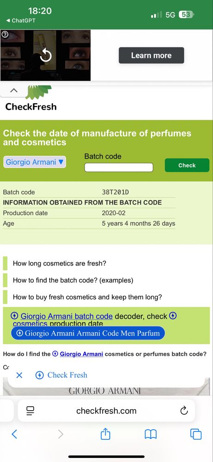Focus the Batch code input field
213x462 pixels.
click(119, 167)
